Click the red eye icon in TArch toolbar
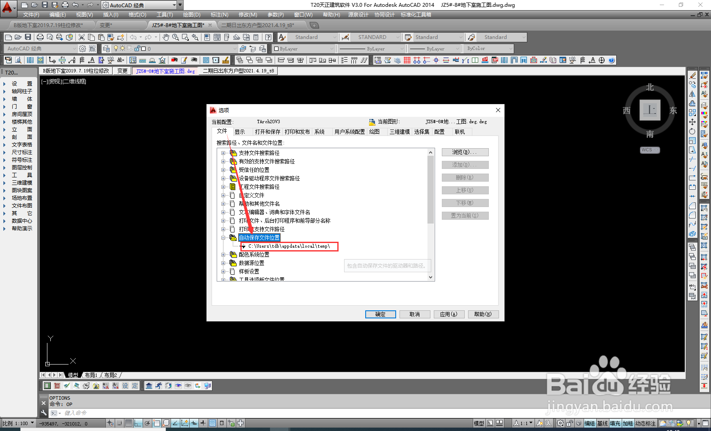The width and height of the screenshot is (711, 431). click(x=174, y=60)
